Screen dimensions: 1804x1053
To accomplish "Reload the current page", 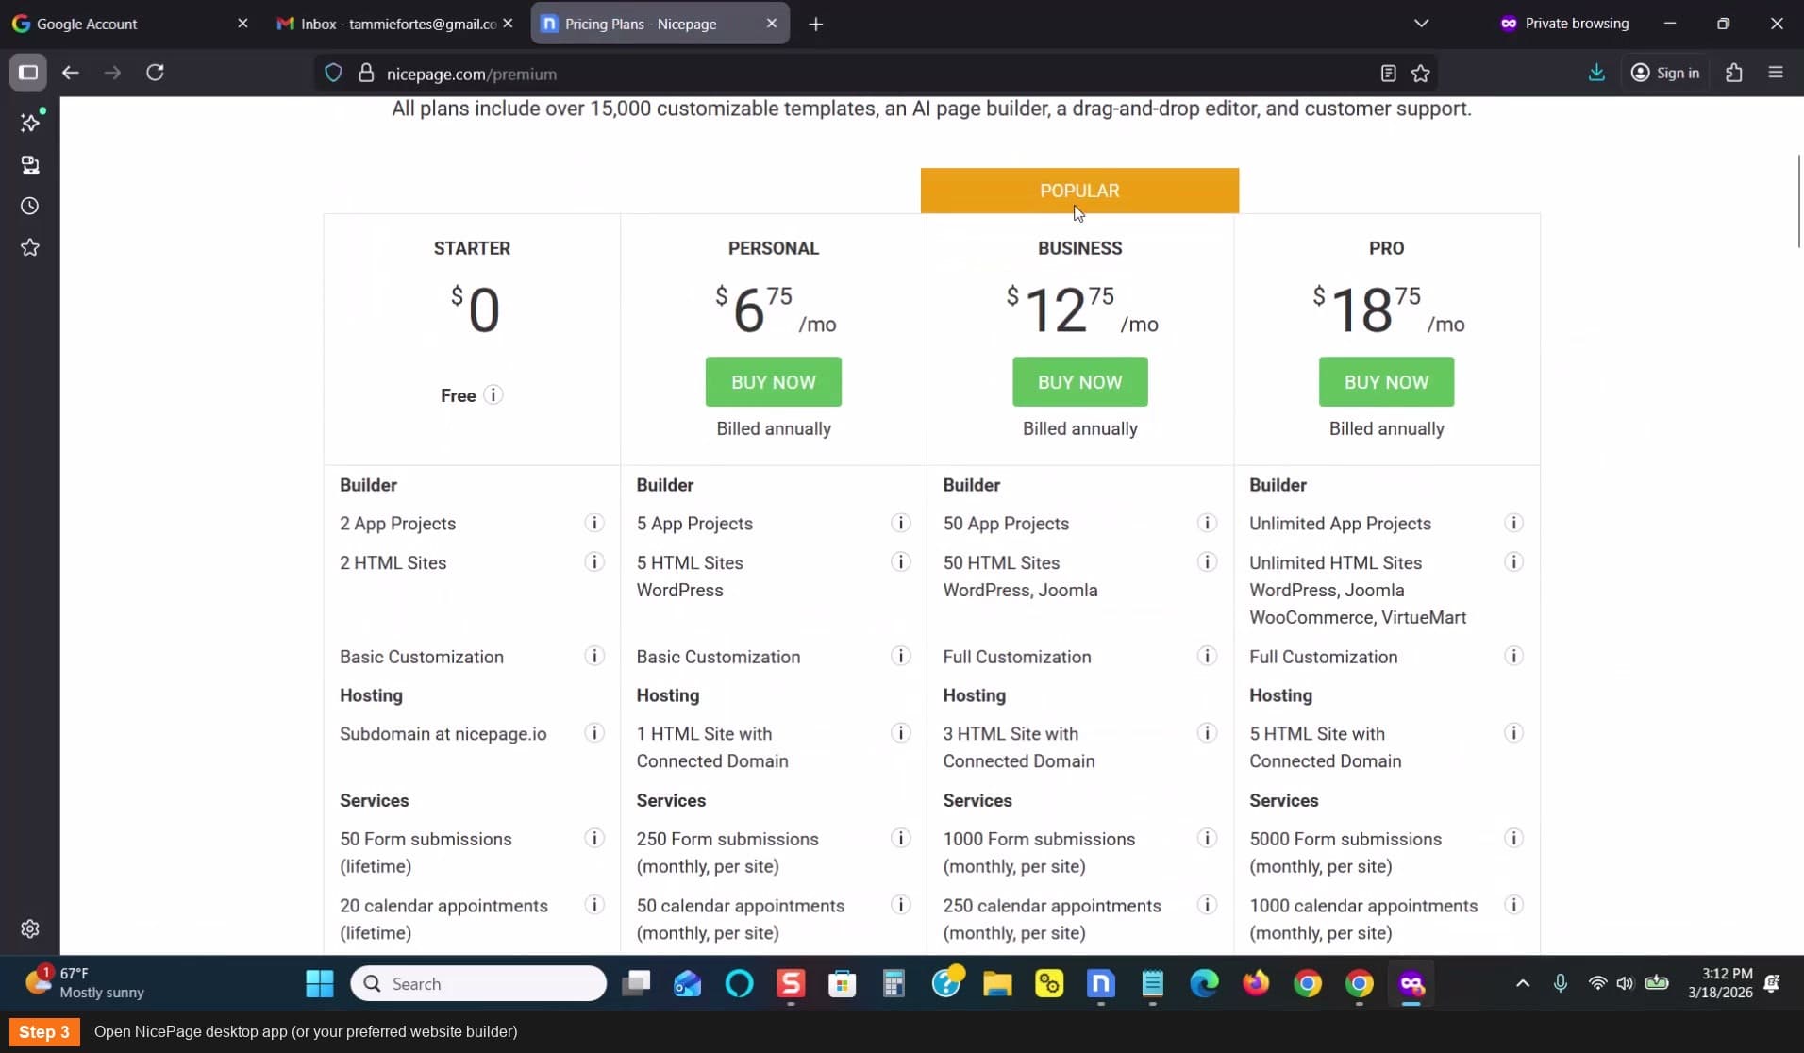I will 155,73.
